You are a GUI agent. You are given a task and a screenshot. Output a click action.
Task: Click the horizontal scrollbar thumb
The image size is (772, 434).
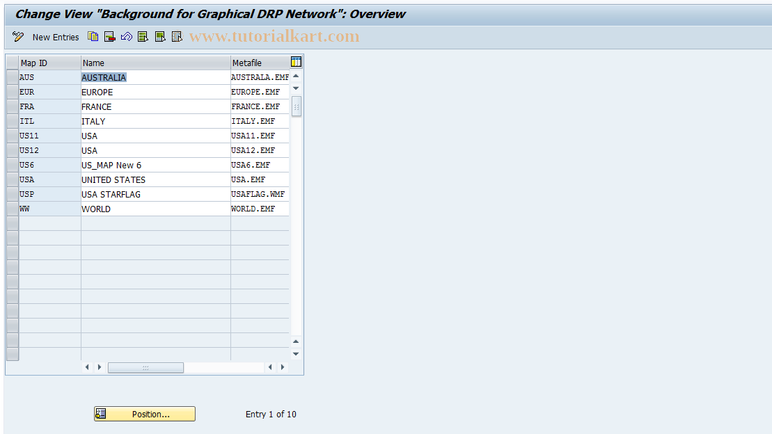[145, 367]
